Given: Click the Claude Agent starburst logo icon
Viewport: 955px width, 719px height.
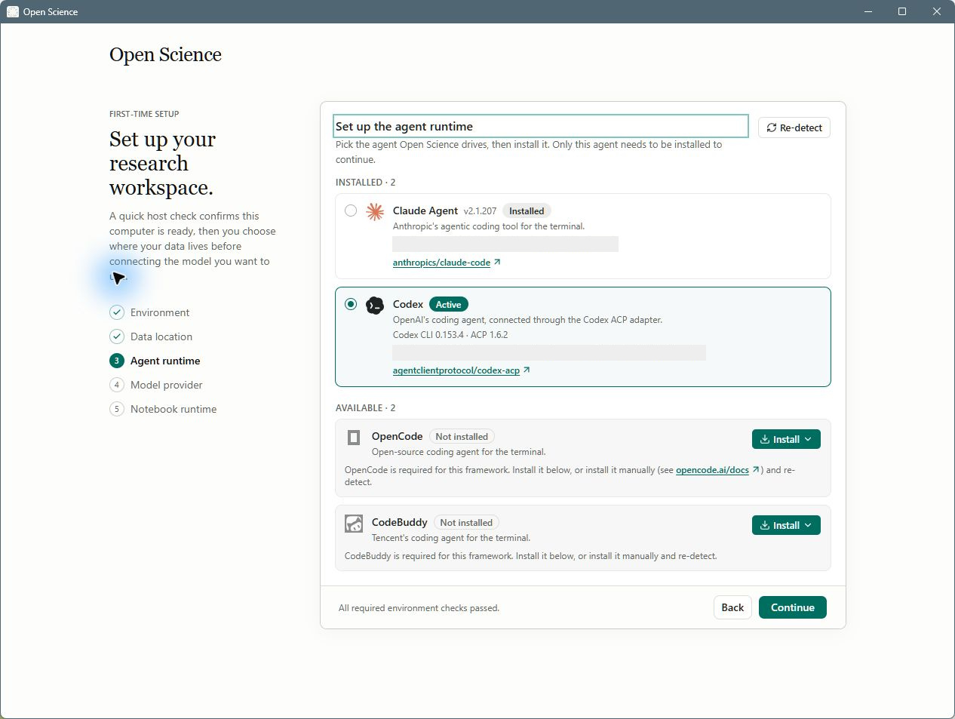Looking at the screenshot, I should (375, 212).
